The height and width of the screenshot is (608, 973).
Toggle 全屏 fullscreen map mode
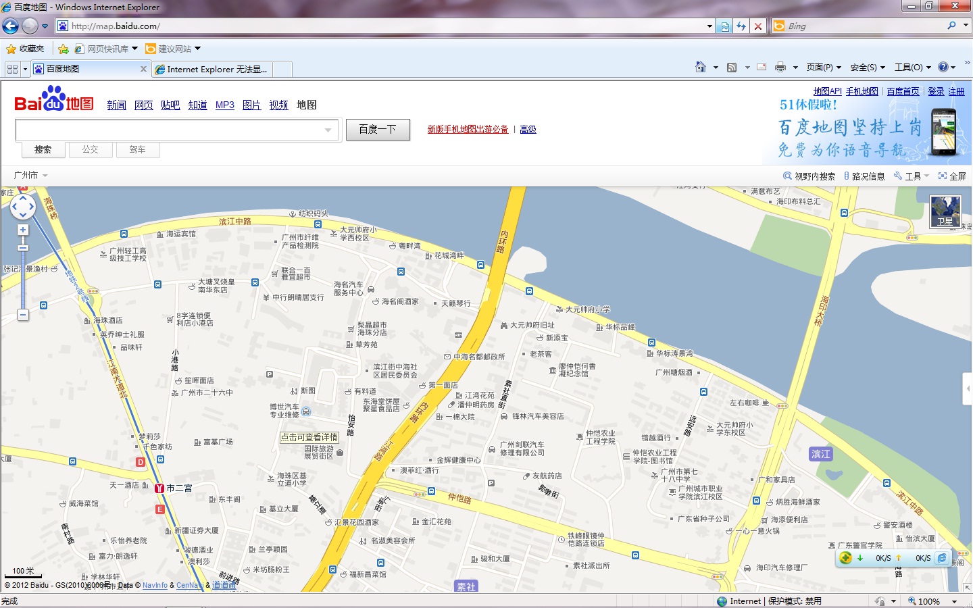(952, 176)
